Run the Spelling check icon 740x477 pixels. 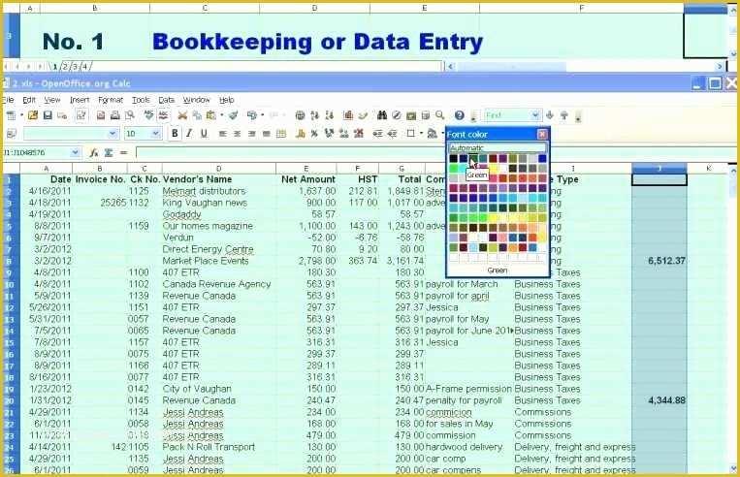149,115
